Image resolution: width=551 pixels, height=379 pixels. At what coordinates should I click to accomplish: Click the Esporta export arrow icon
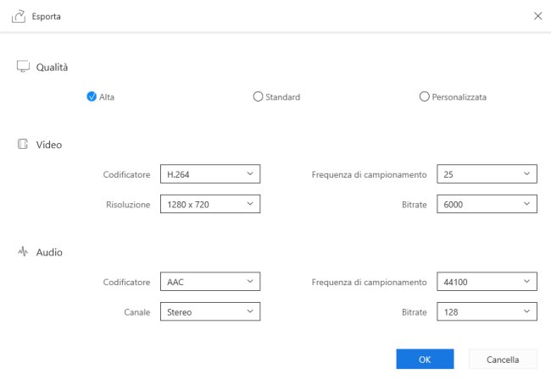pos(19,16)
